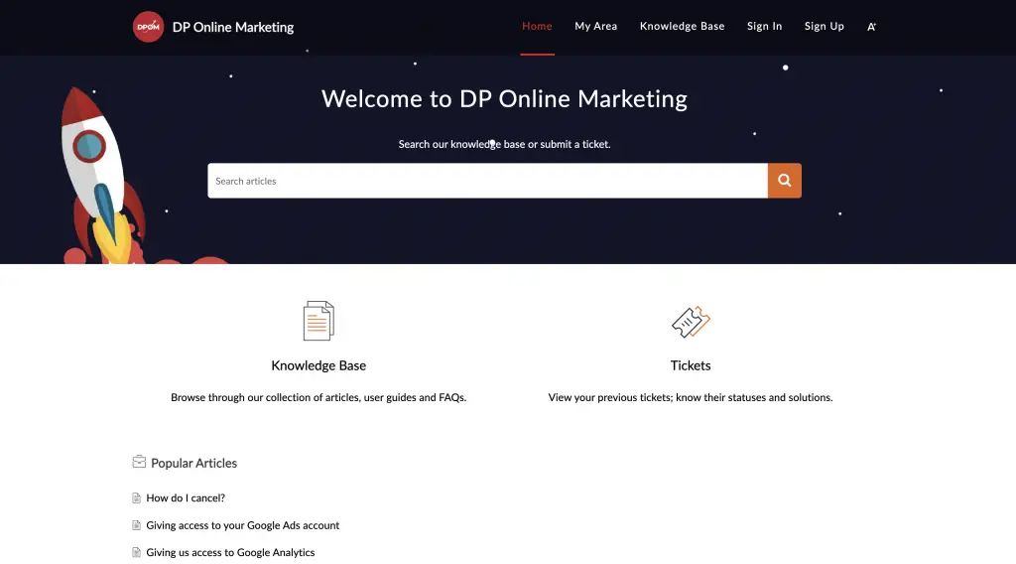Click document icon beside Google Analytics article

136,552
